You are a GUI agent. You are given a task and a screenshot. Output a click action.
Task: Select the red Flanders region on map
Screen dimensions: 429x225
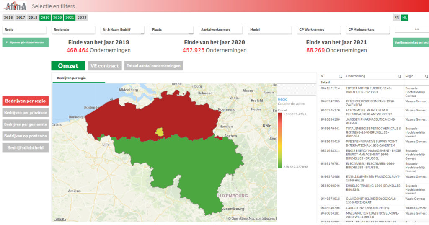[x=153, y=115]
